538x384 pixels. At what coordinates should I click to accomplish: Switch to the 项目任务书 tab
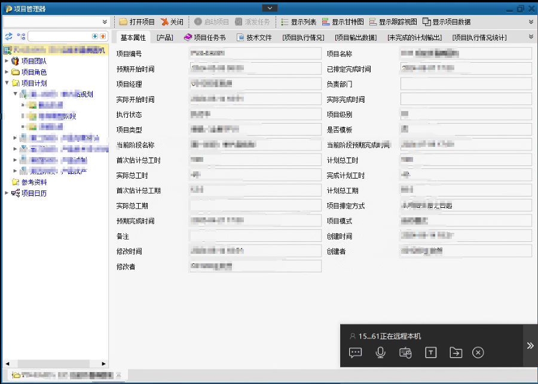(x=205, y=38)
